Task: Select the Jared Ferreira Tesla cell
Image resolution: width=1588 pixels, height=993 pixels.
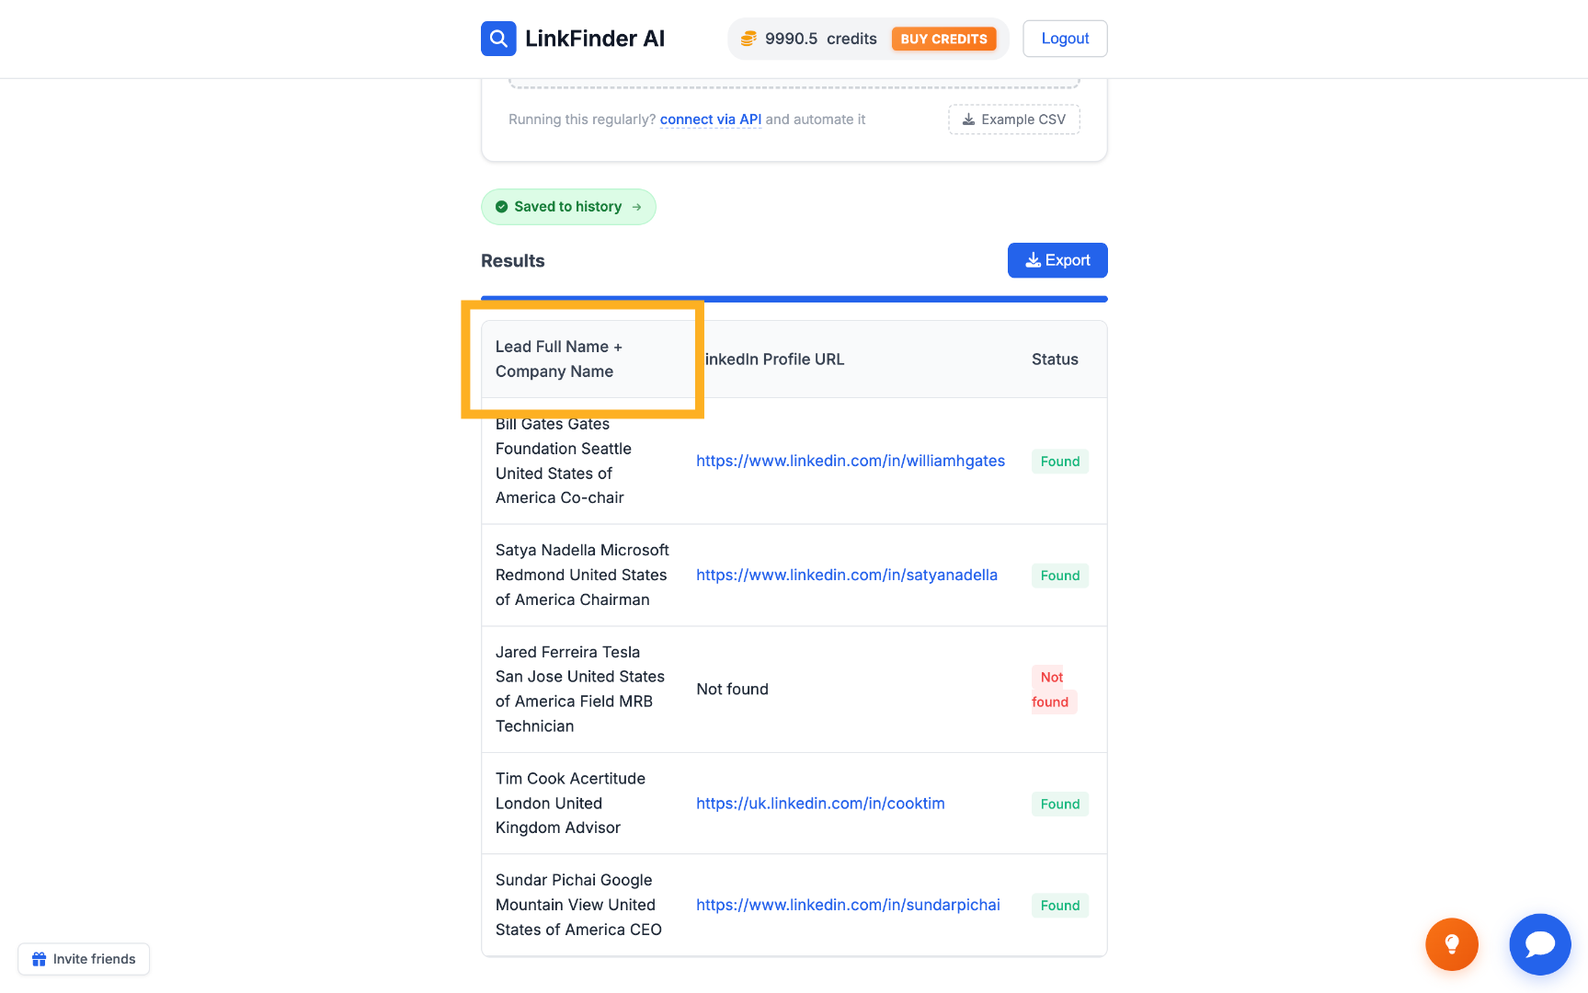Action: coord(580,689)
